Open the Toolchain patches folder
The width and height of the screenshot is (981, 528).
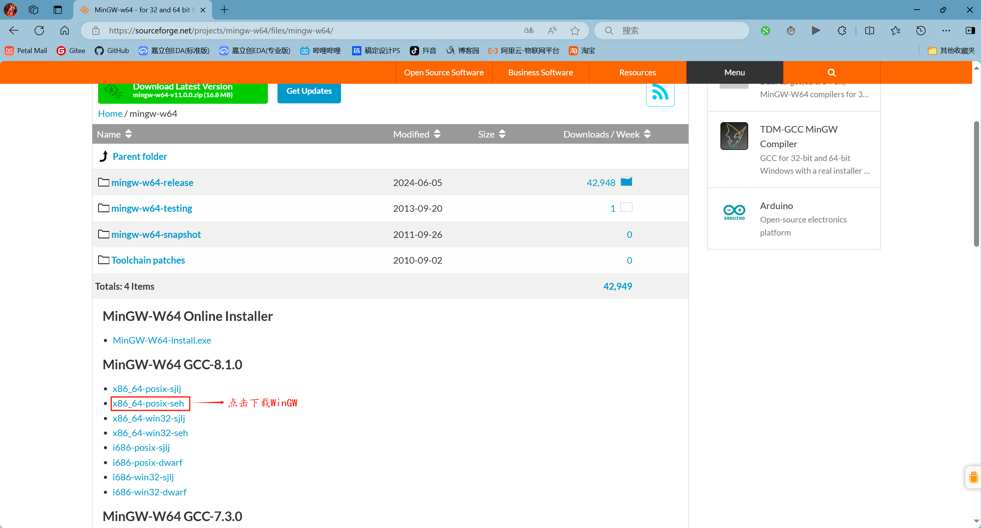[x=148, y=260]
